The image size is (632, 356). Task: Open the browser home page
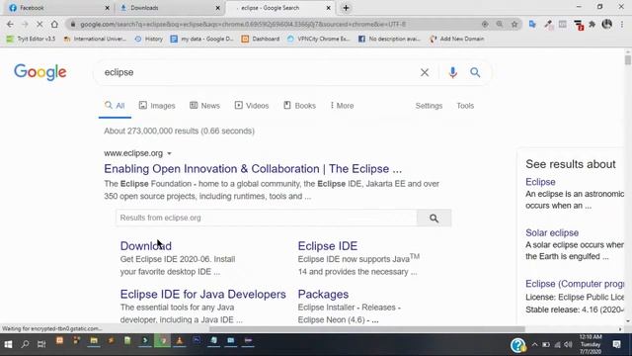tap(54, 24)
